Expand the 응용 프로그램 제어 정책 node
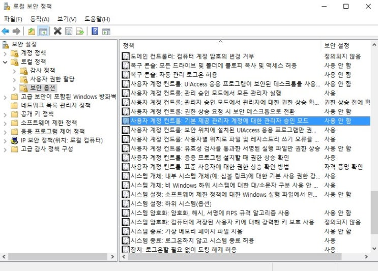The width and height of the screenshot is (378, 271). pyautogui.click(x=5, y=132)
